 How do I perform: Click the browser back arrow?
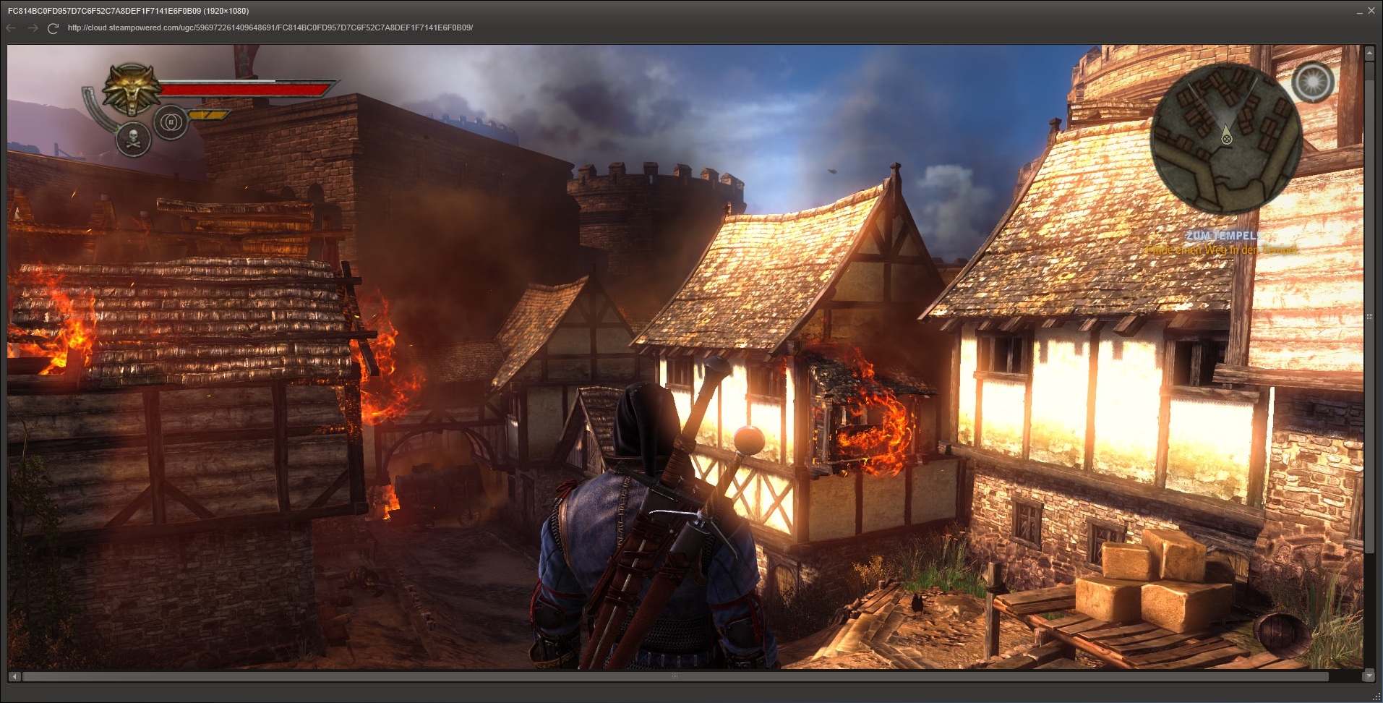11,28
